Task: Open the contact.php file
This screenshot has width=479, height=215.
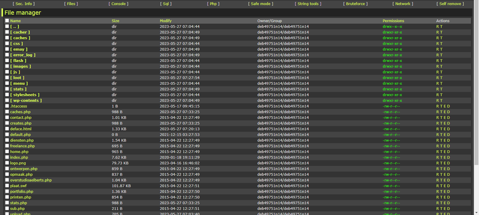Action: [21, 118]
